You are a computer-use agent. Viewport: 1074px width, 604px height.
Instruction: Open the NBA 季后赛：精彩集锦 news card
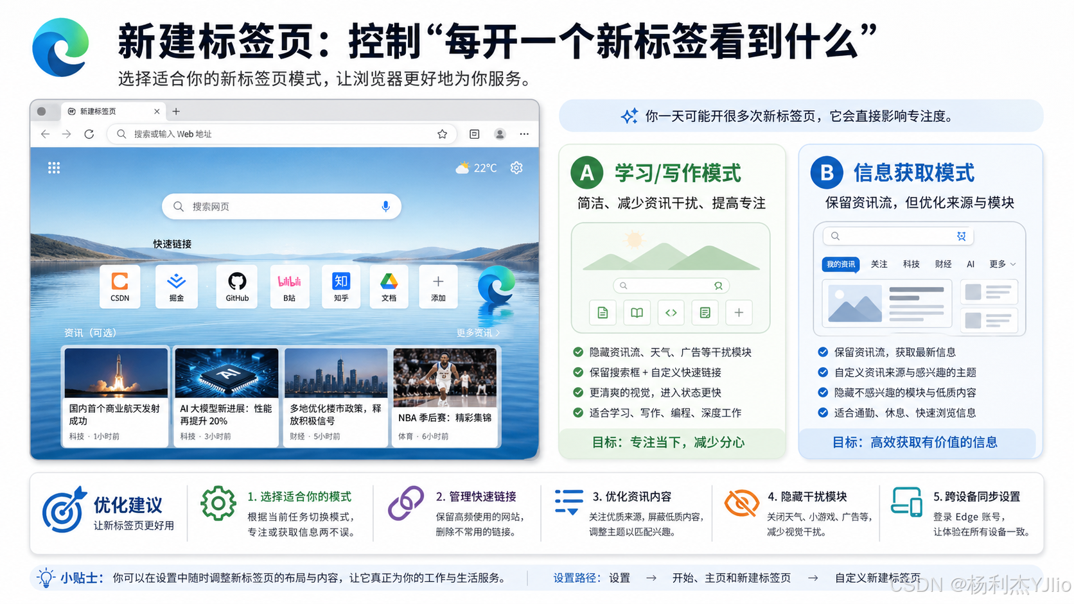point(445,397)
